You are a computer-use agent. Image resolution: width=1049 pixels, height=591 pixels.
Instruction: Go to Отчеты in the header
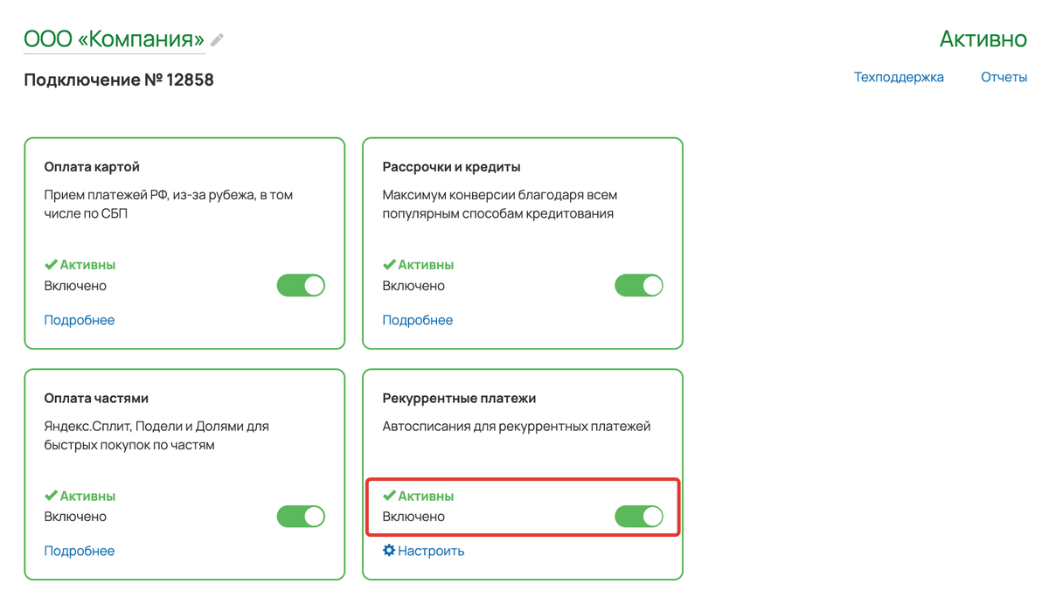click(x=1004, y=77)
